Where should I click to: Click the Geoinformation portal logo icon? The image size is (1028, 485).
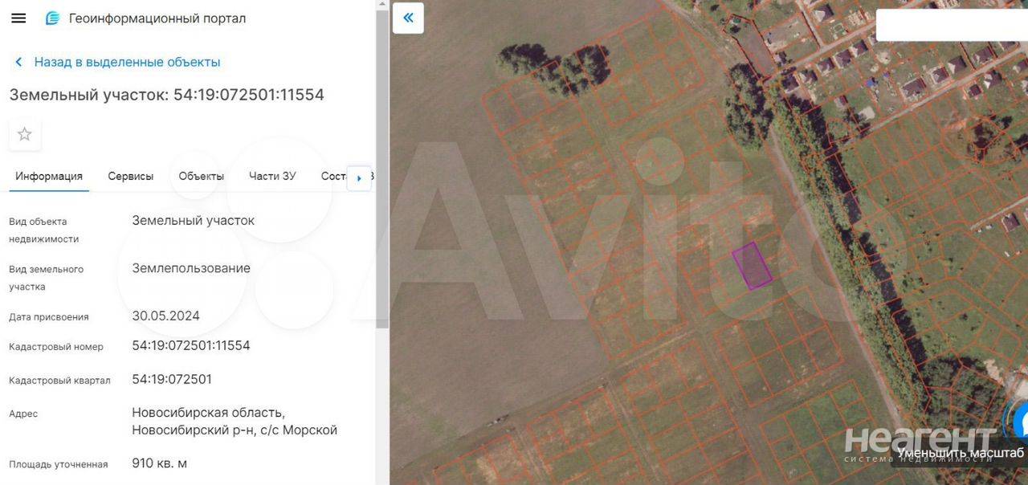[x=52, y=18]
